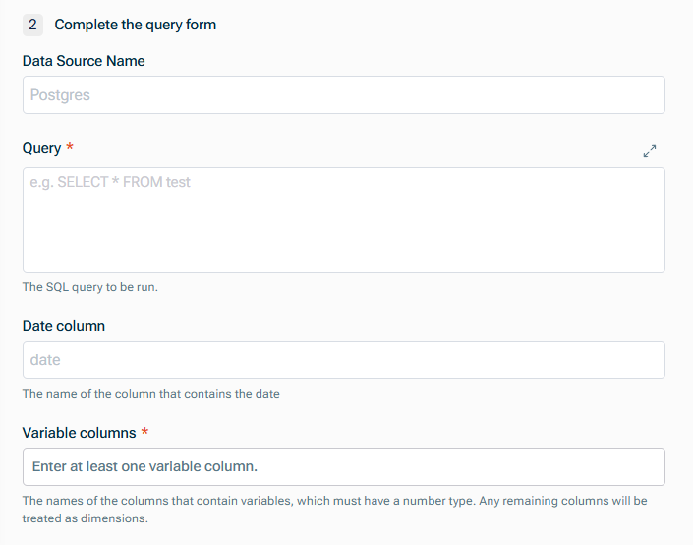This screenshot has height=545, width=693.
Task: Expand the Query editor with arrows icon
Action: coord(649,151)
